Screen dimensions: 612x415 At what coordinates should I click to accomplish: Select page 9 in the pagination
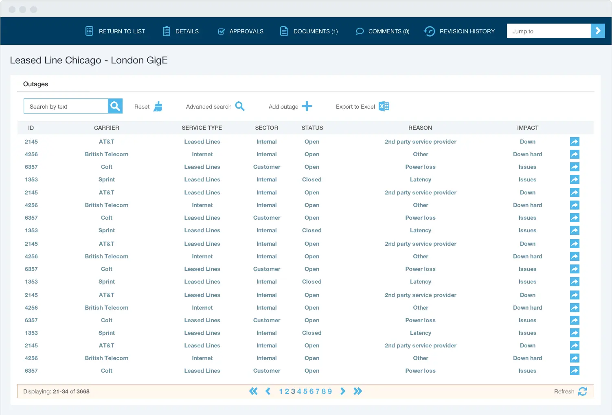pyautogui.click(x=330, y=391)
